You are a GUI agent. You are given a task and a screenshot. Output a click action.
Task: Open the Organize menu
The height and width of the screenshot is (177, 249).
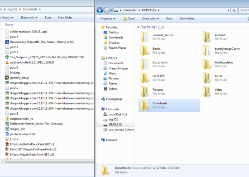[108, 19]
